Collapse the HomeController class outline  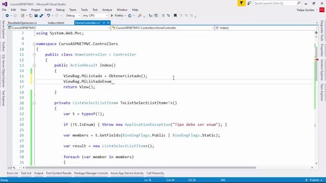(34, 55)
